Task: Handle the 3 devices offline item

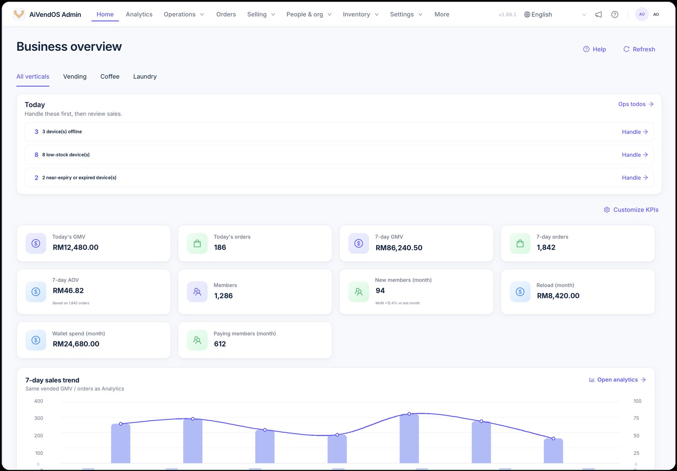Action: [x=635, y=132]
